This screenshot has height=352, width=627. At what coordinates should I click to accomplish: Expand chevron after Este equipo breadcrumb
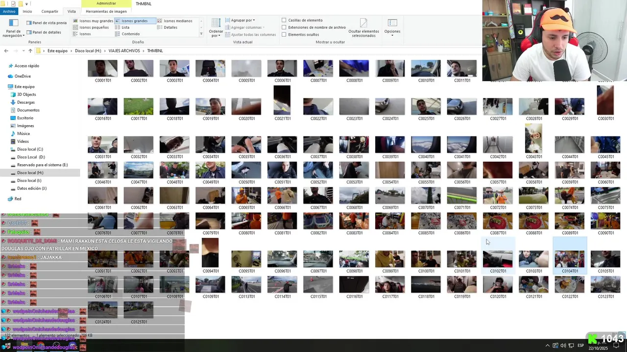coord(72,51)
